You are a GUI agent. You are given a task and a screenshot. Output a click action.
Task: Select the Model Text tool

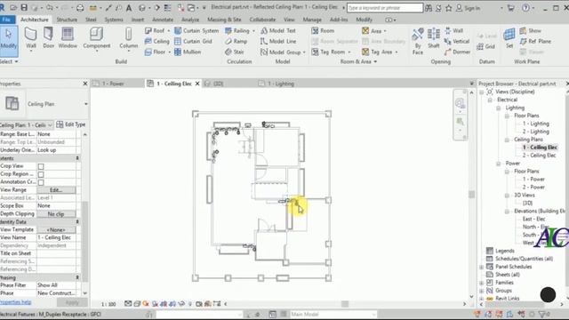tap(278, 31)
